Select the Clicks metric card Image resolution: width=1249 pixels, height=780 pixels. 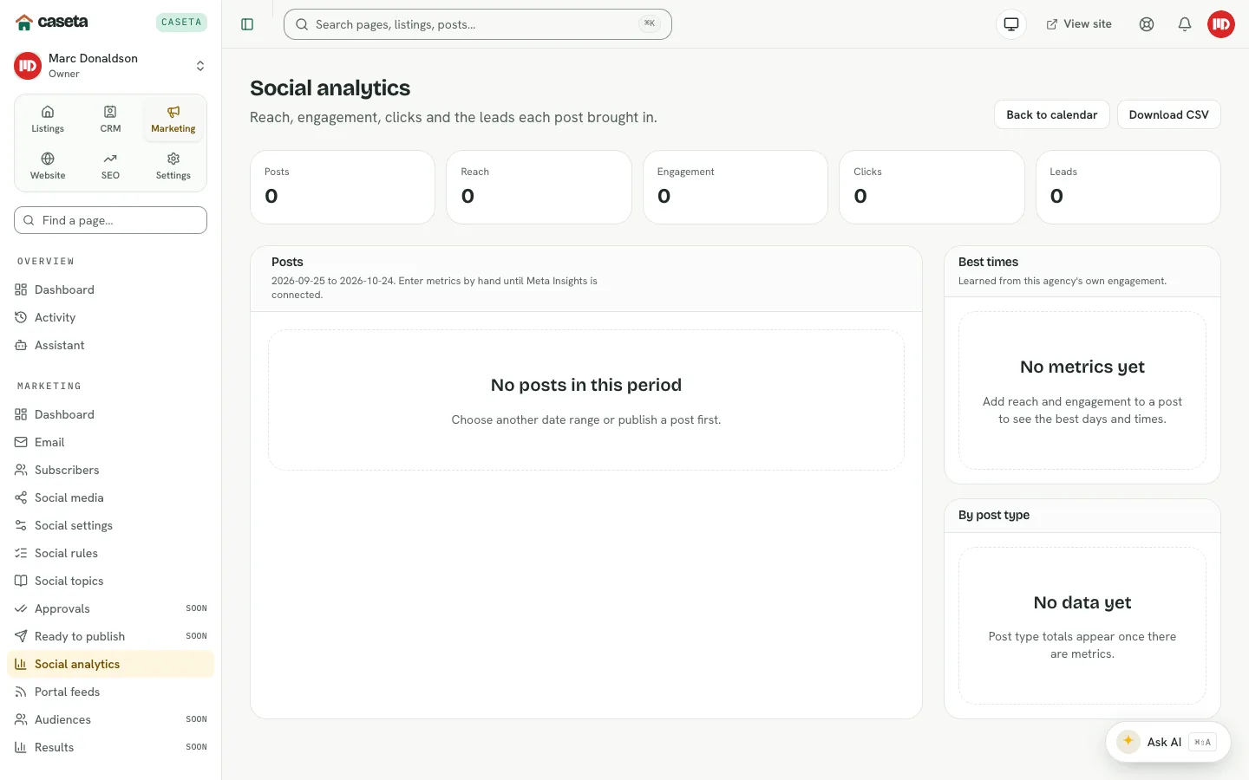[932, 187]
